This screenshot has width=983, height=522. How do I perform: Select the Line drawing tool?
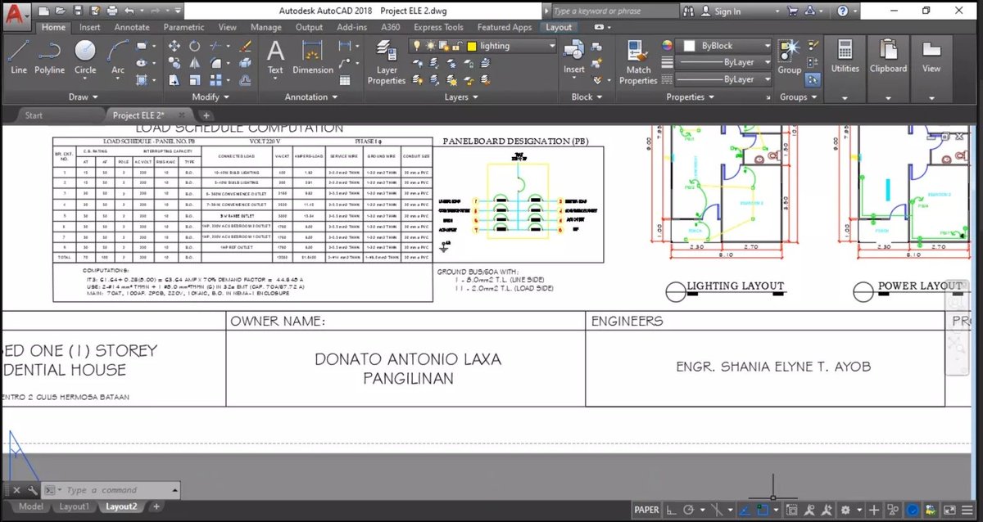click(19, 57)
